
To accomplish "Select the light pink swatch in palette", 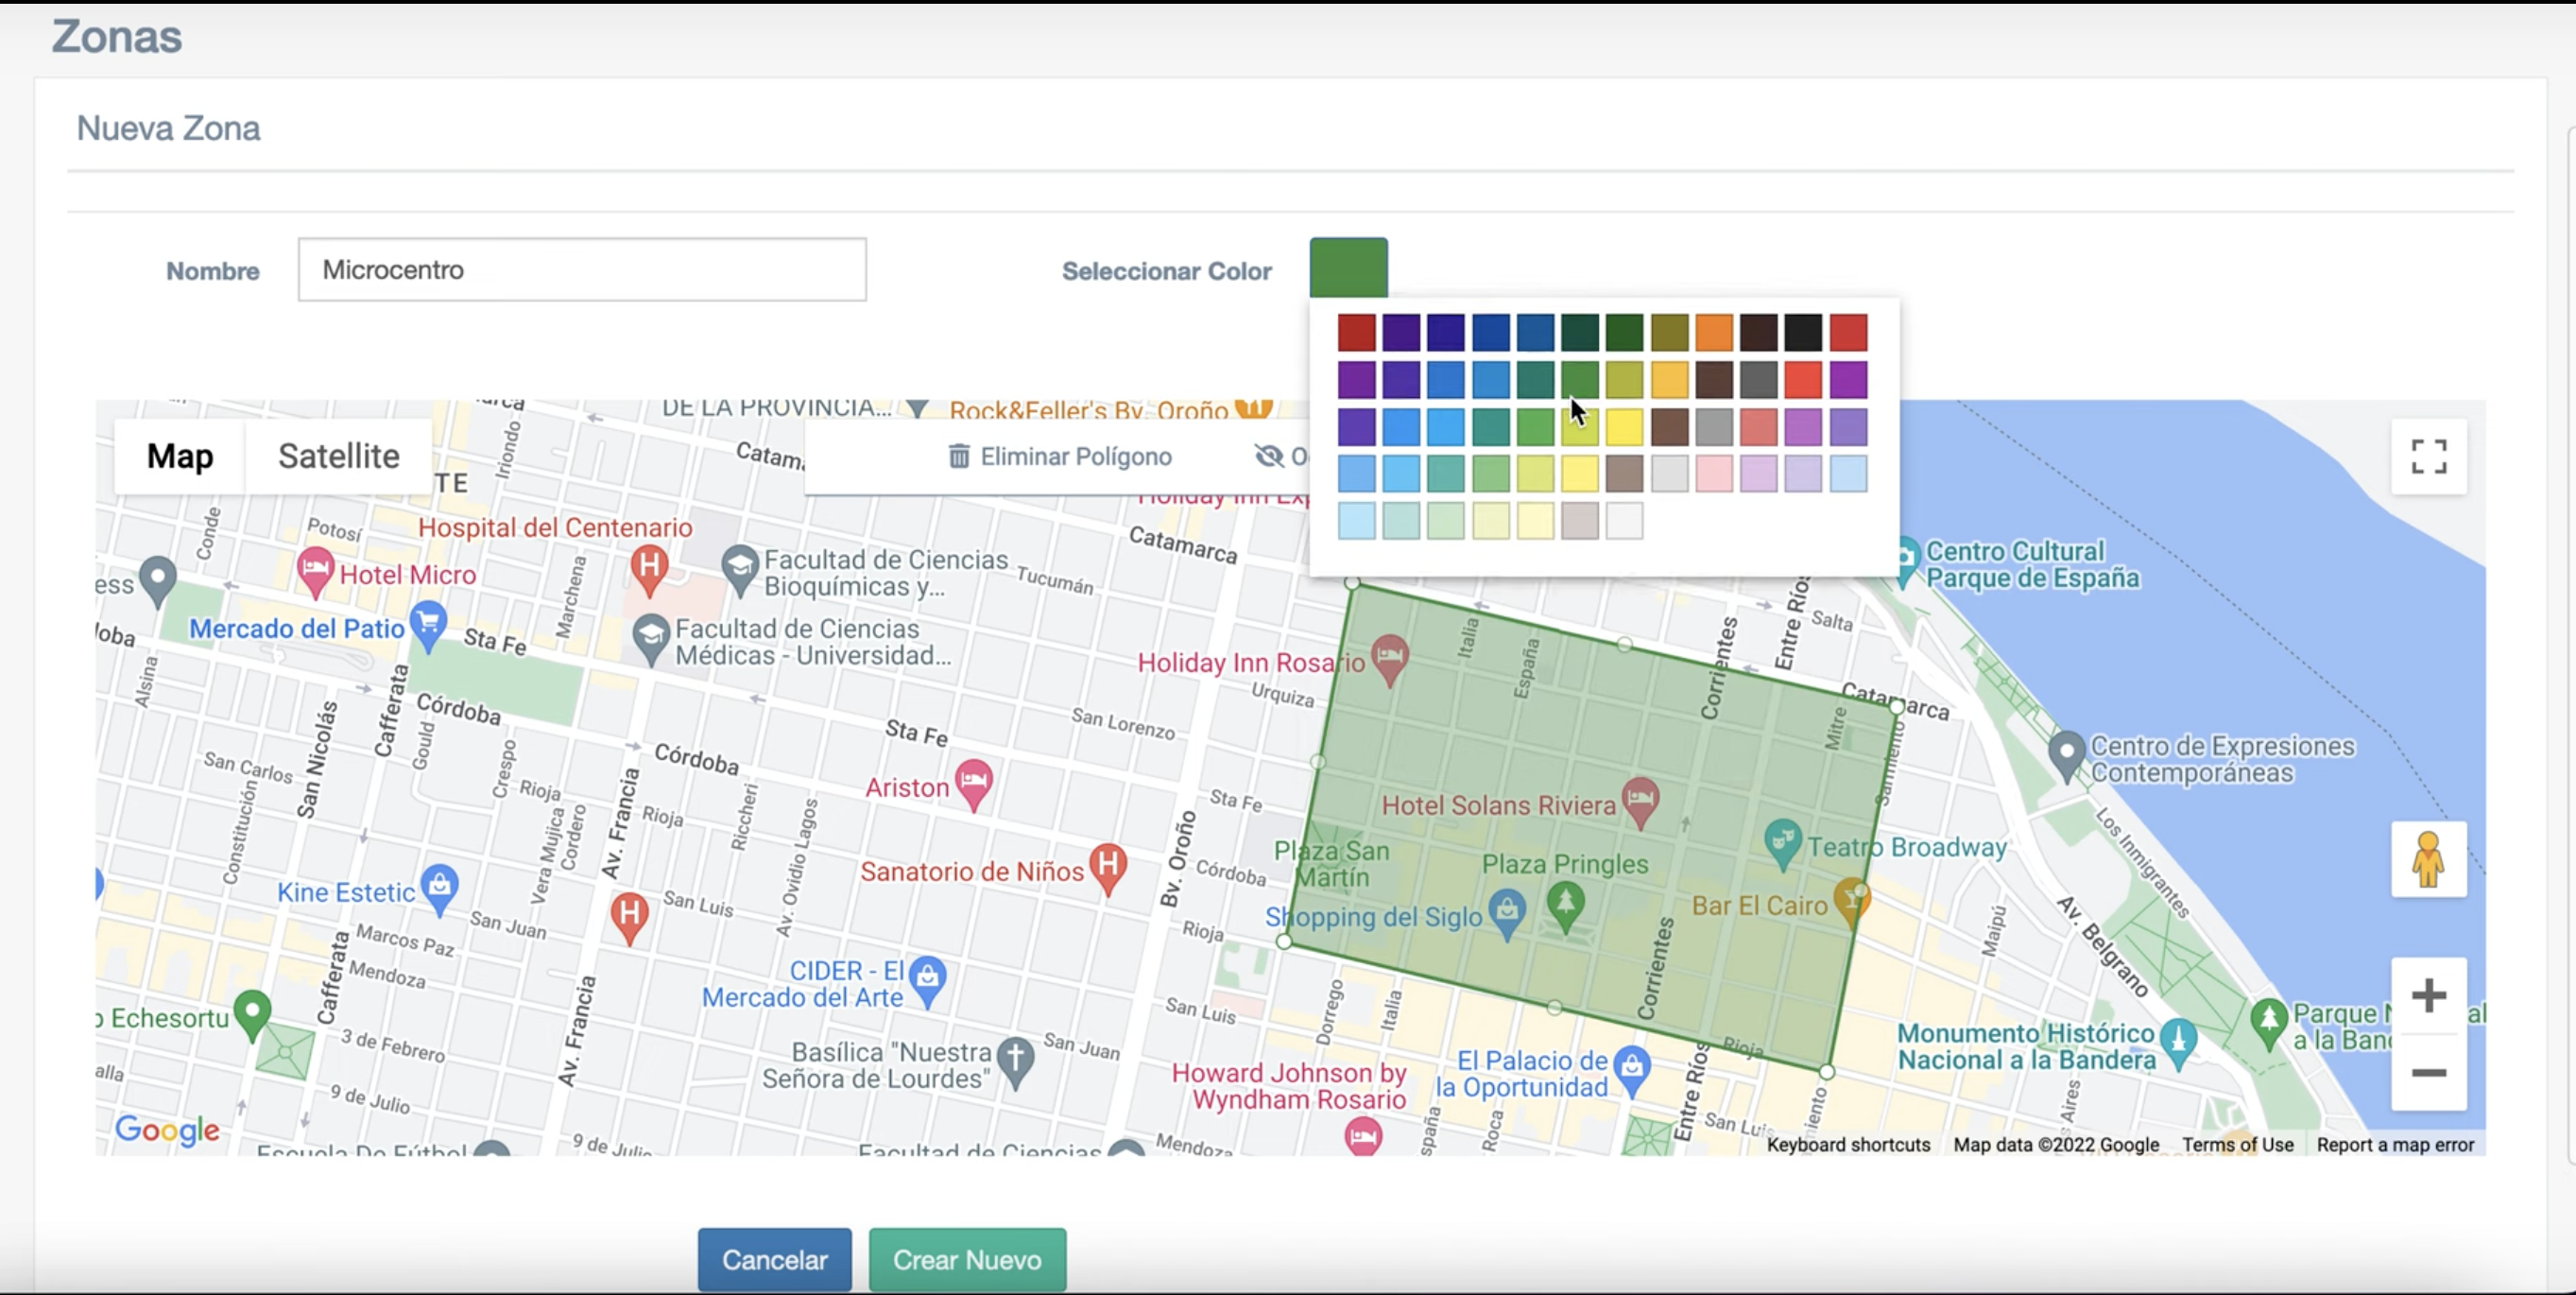I will coord(1713,474).
